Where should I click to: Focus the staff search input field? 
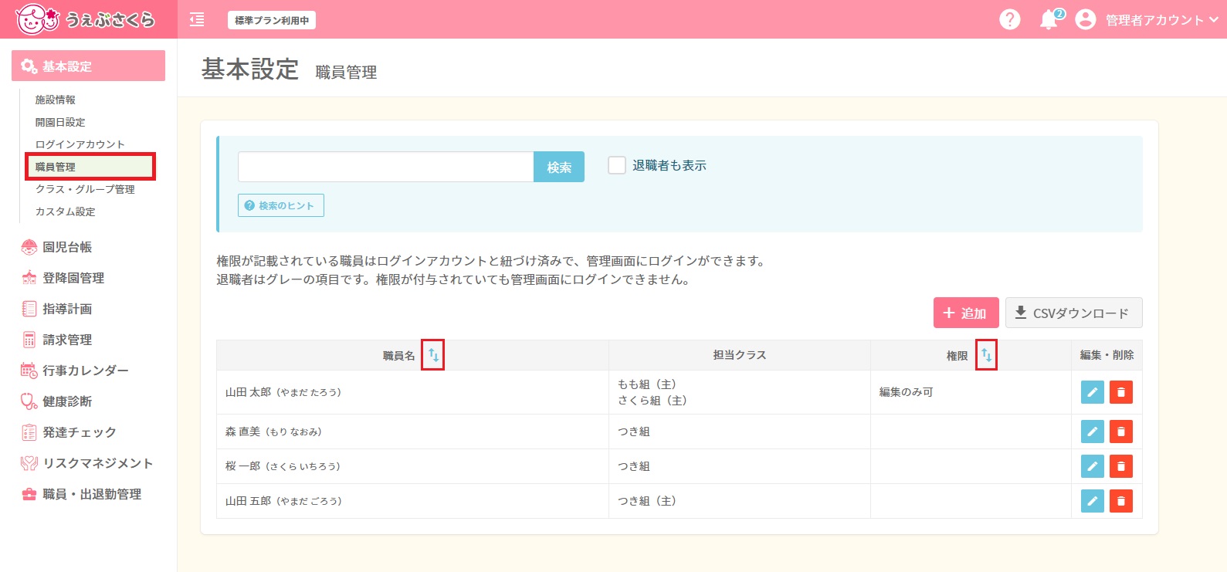(x=385, y=167)
